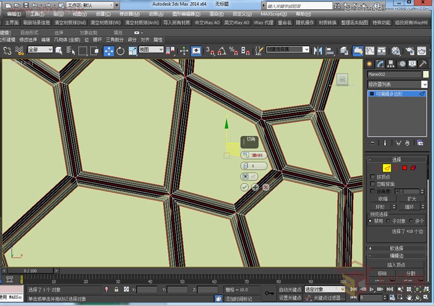Image resolution: width=434 pixels, height=306 pixels.
Task: Activate the Select Object arrow tool
Action: pyautogui.click(x=59, y=51)
